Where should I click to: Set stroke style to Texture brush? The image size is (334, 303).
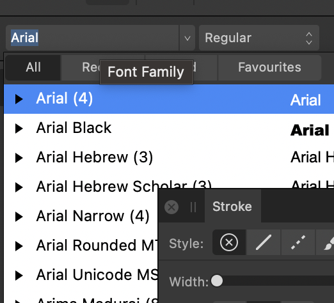click(325, 242)
